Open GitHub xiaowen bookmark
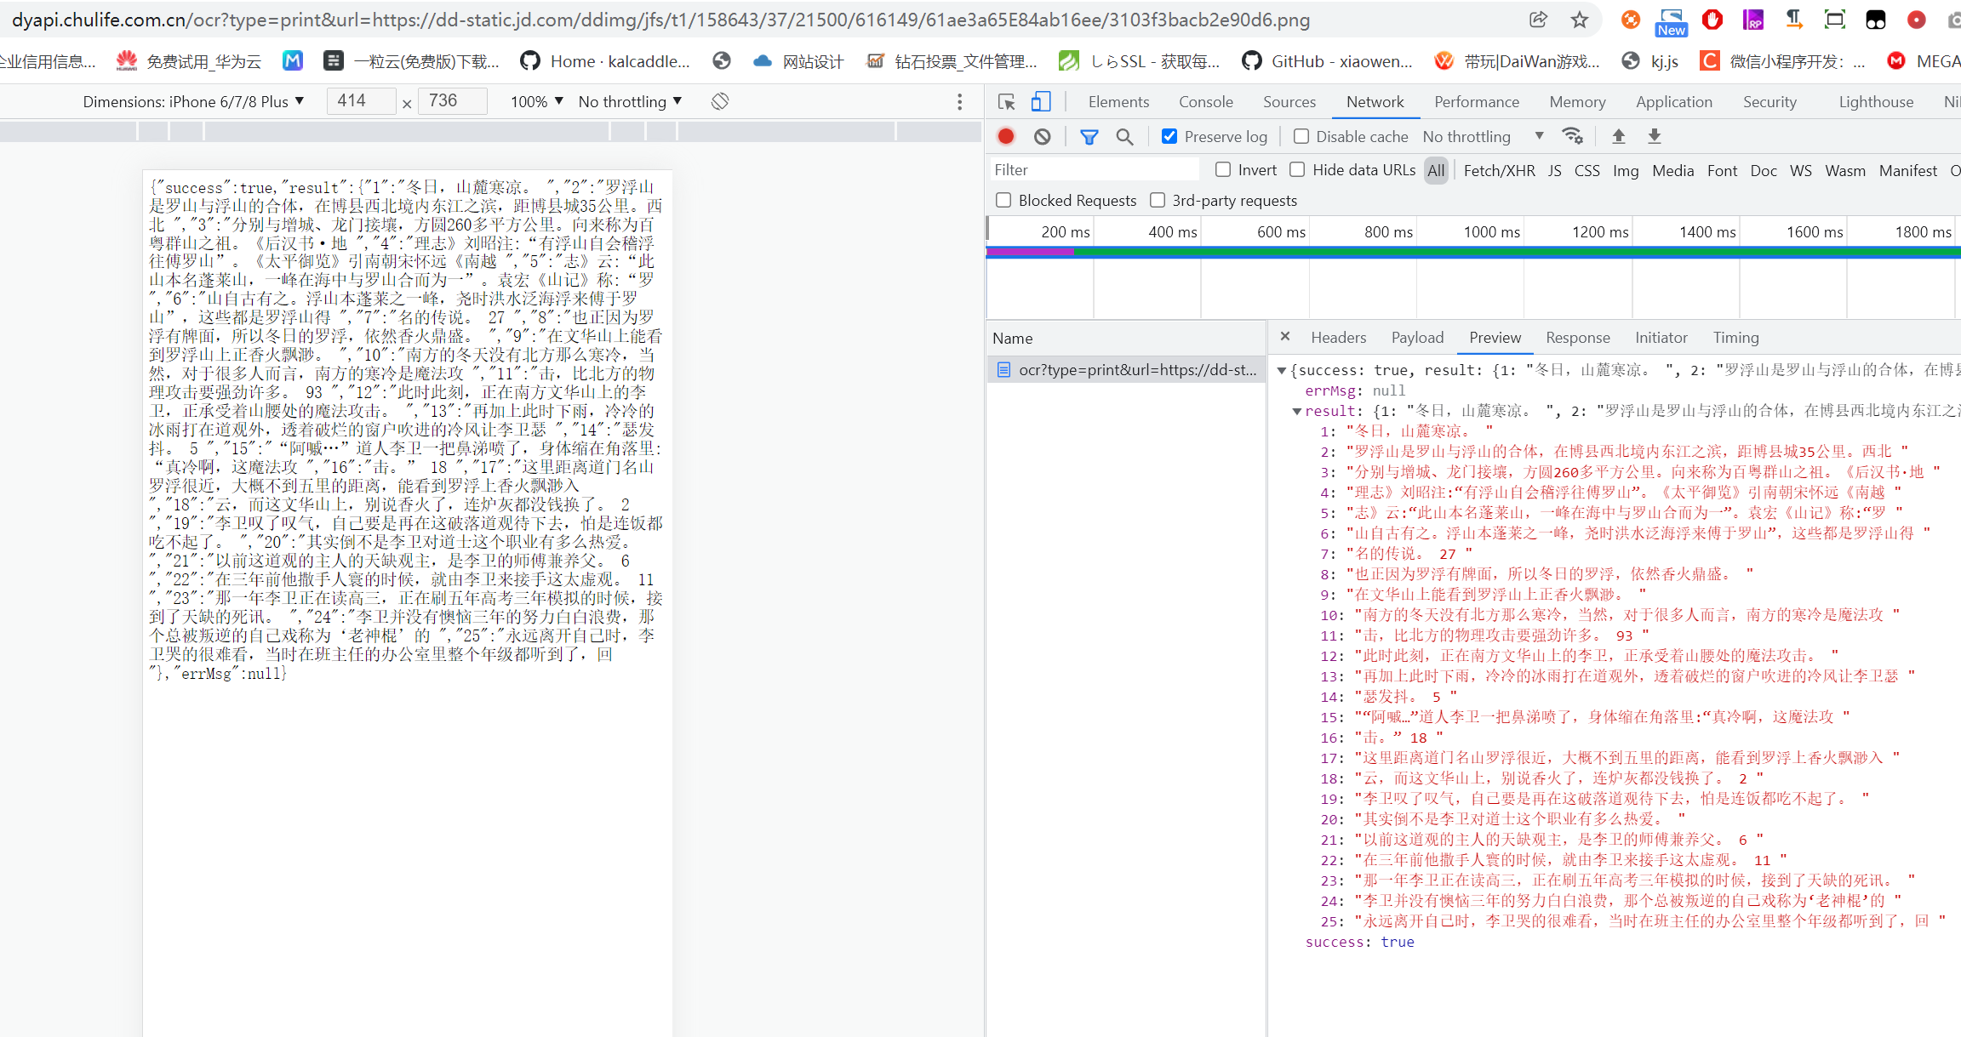The image size is (1961, 1037). click(x=1328, y=61)
